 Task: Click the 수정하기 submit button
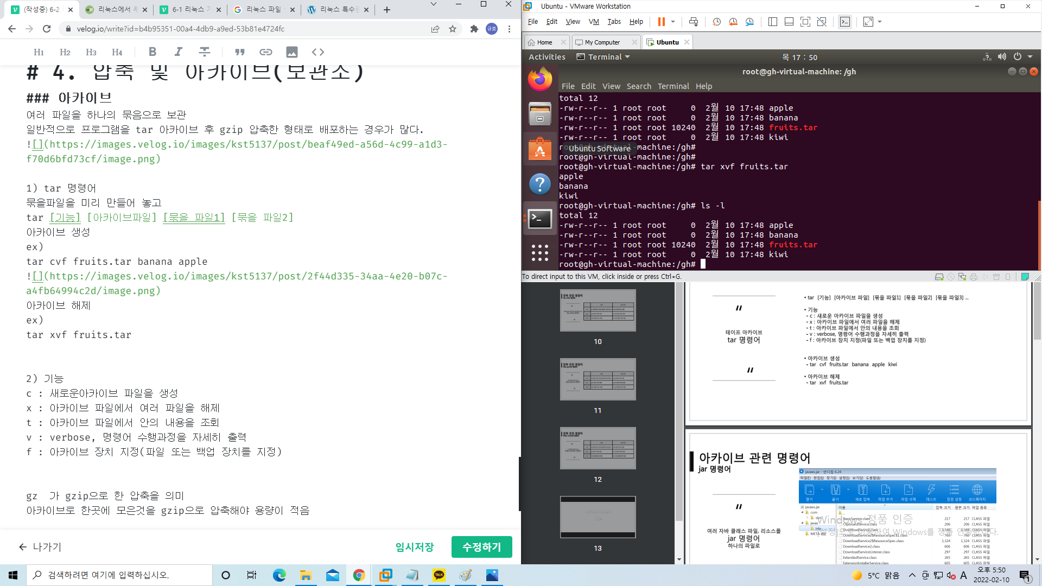click(481, 547)
